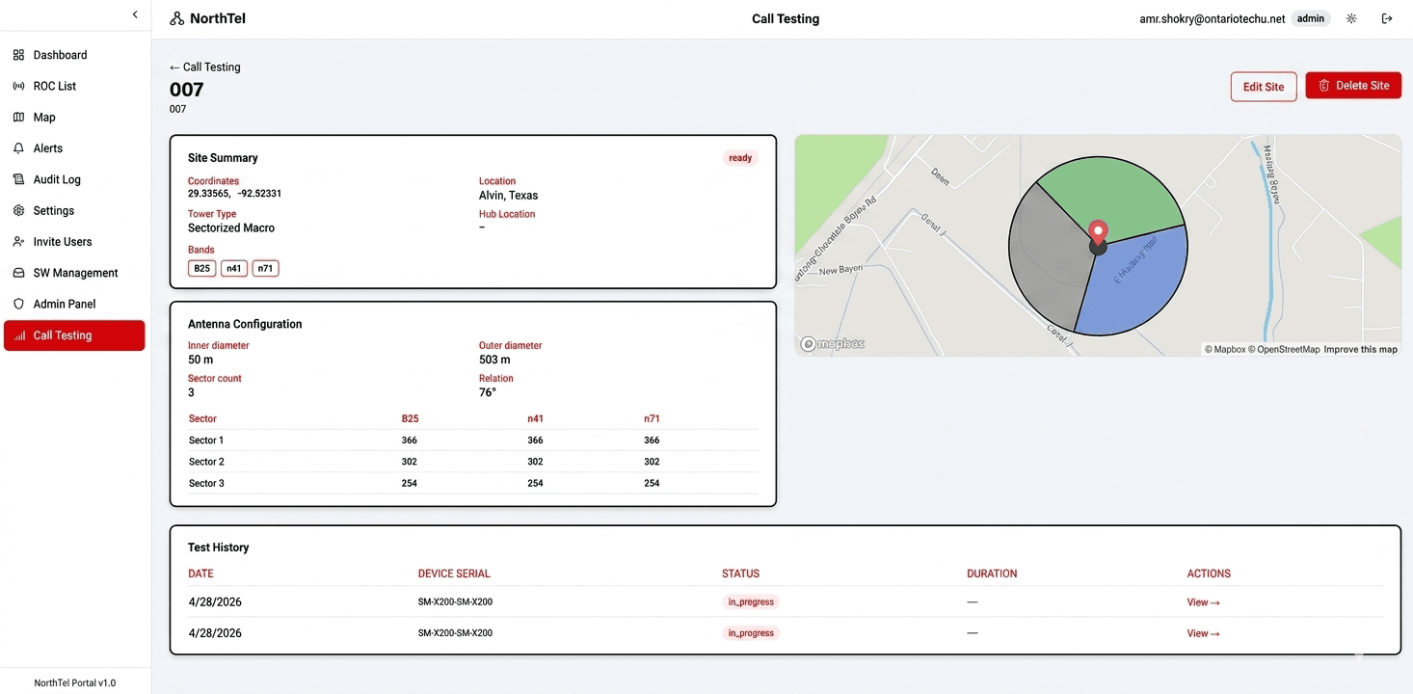Click the Sector 3 table row label
Image resolution: width=1413 pixels, height=694 pixels.
[x=206, y=483]
